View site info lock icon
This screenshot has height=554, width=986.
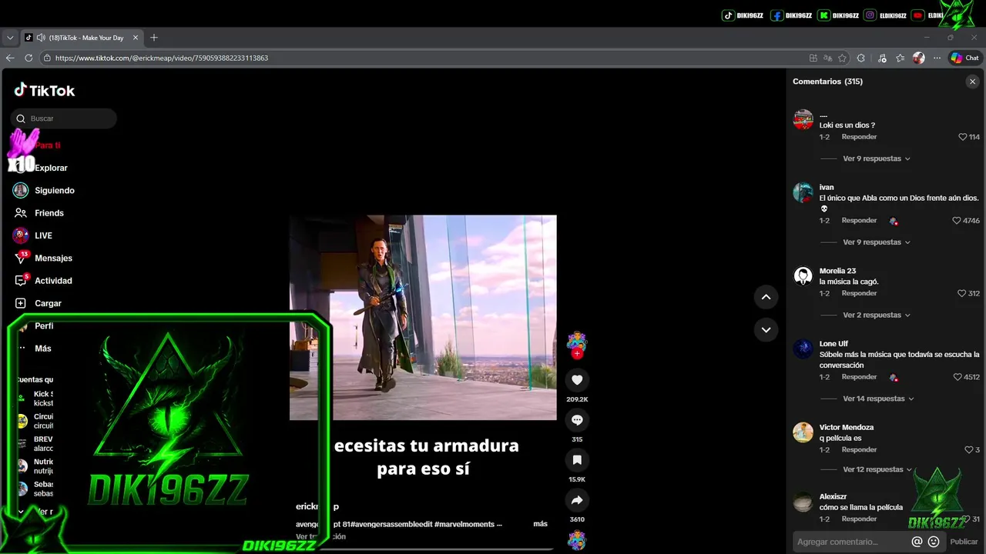(x=47, y=58)
